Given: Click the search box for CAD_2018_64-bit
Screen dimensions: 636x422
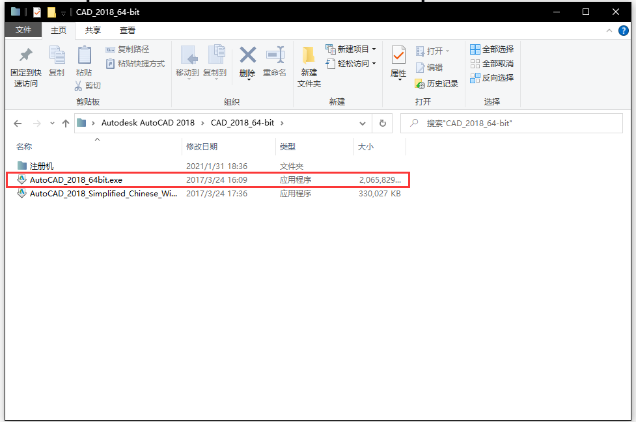Looking at the screenshot, I should (x=514, y=123).
